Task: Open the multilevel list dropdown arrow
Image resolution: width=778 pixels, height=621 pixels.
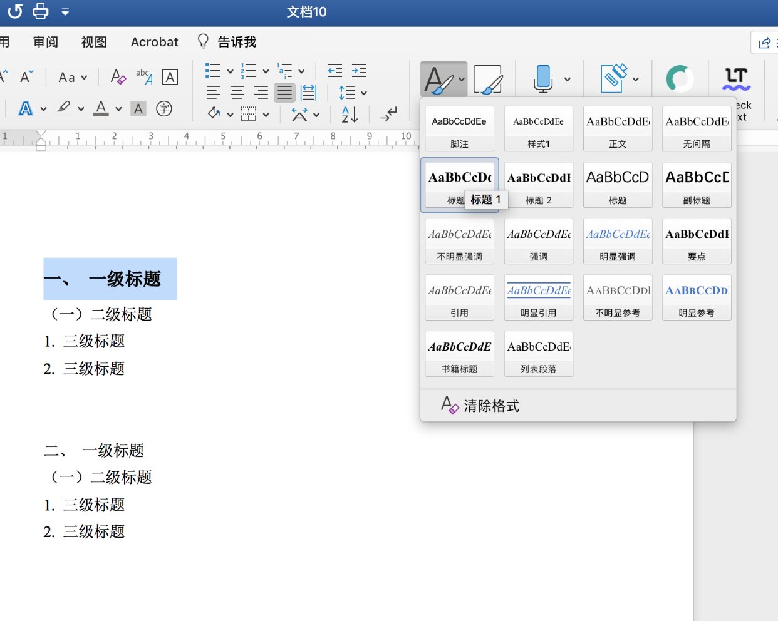Action: [301, 71]
